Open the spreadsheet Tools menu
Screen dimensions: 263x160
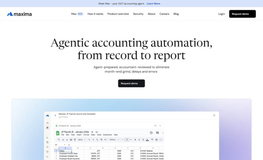[99, 135]
